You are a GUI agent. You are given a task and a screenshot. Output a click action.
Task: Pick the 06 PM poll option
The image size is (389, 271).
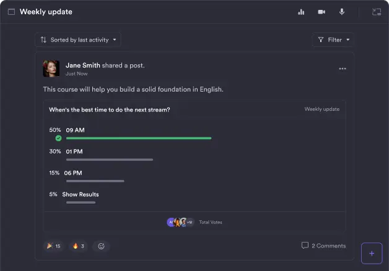point(73,173)
